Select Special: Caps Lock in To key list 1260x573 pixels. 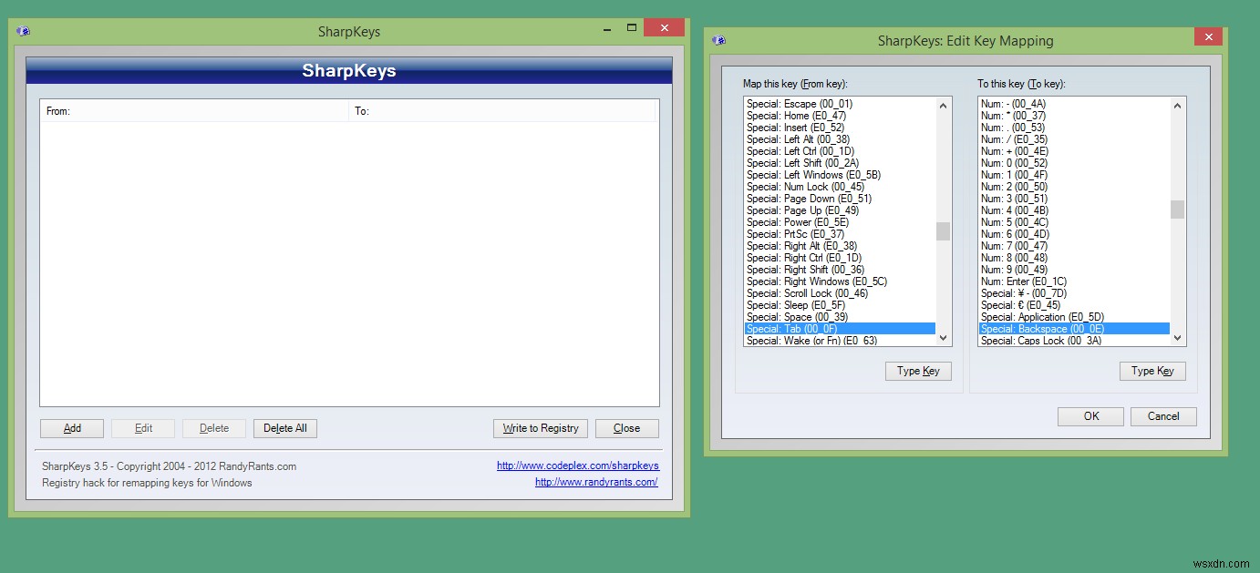tap(1074, 341)
